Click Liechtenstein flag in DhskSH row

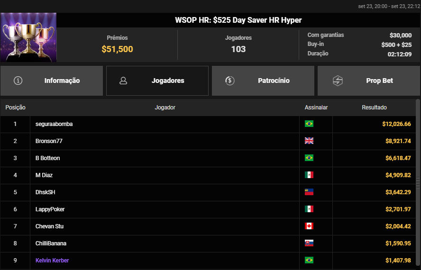coord(309,192)
